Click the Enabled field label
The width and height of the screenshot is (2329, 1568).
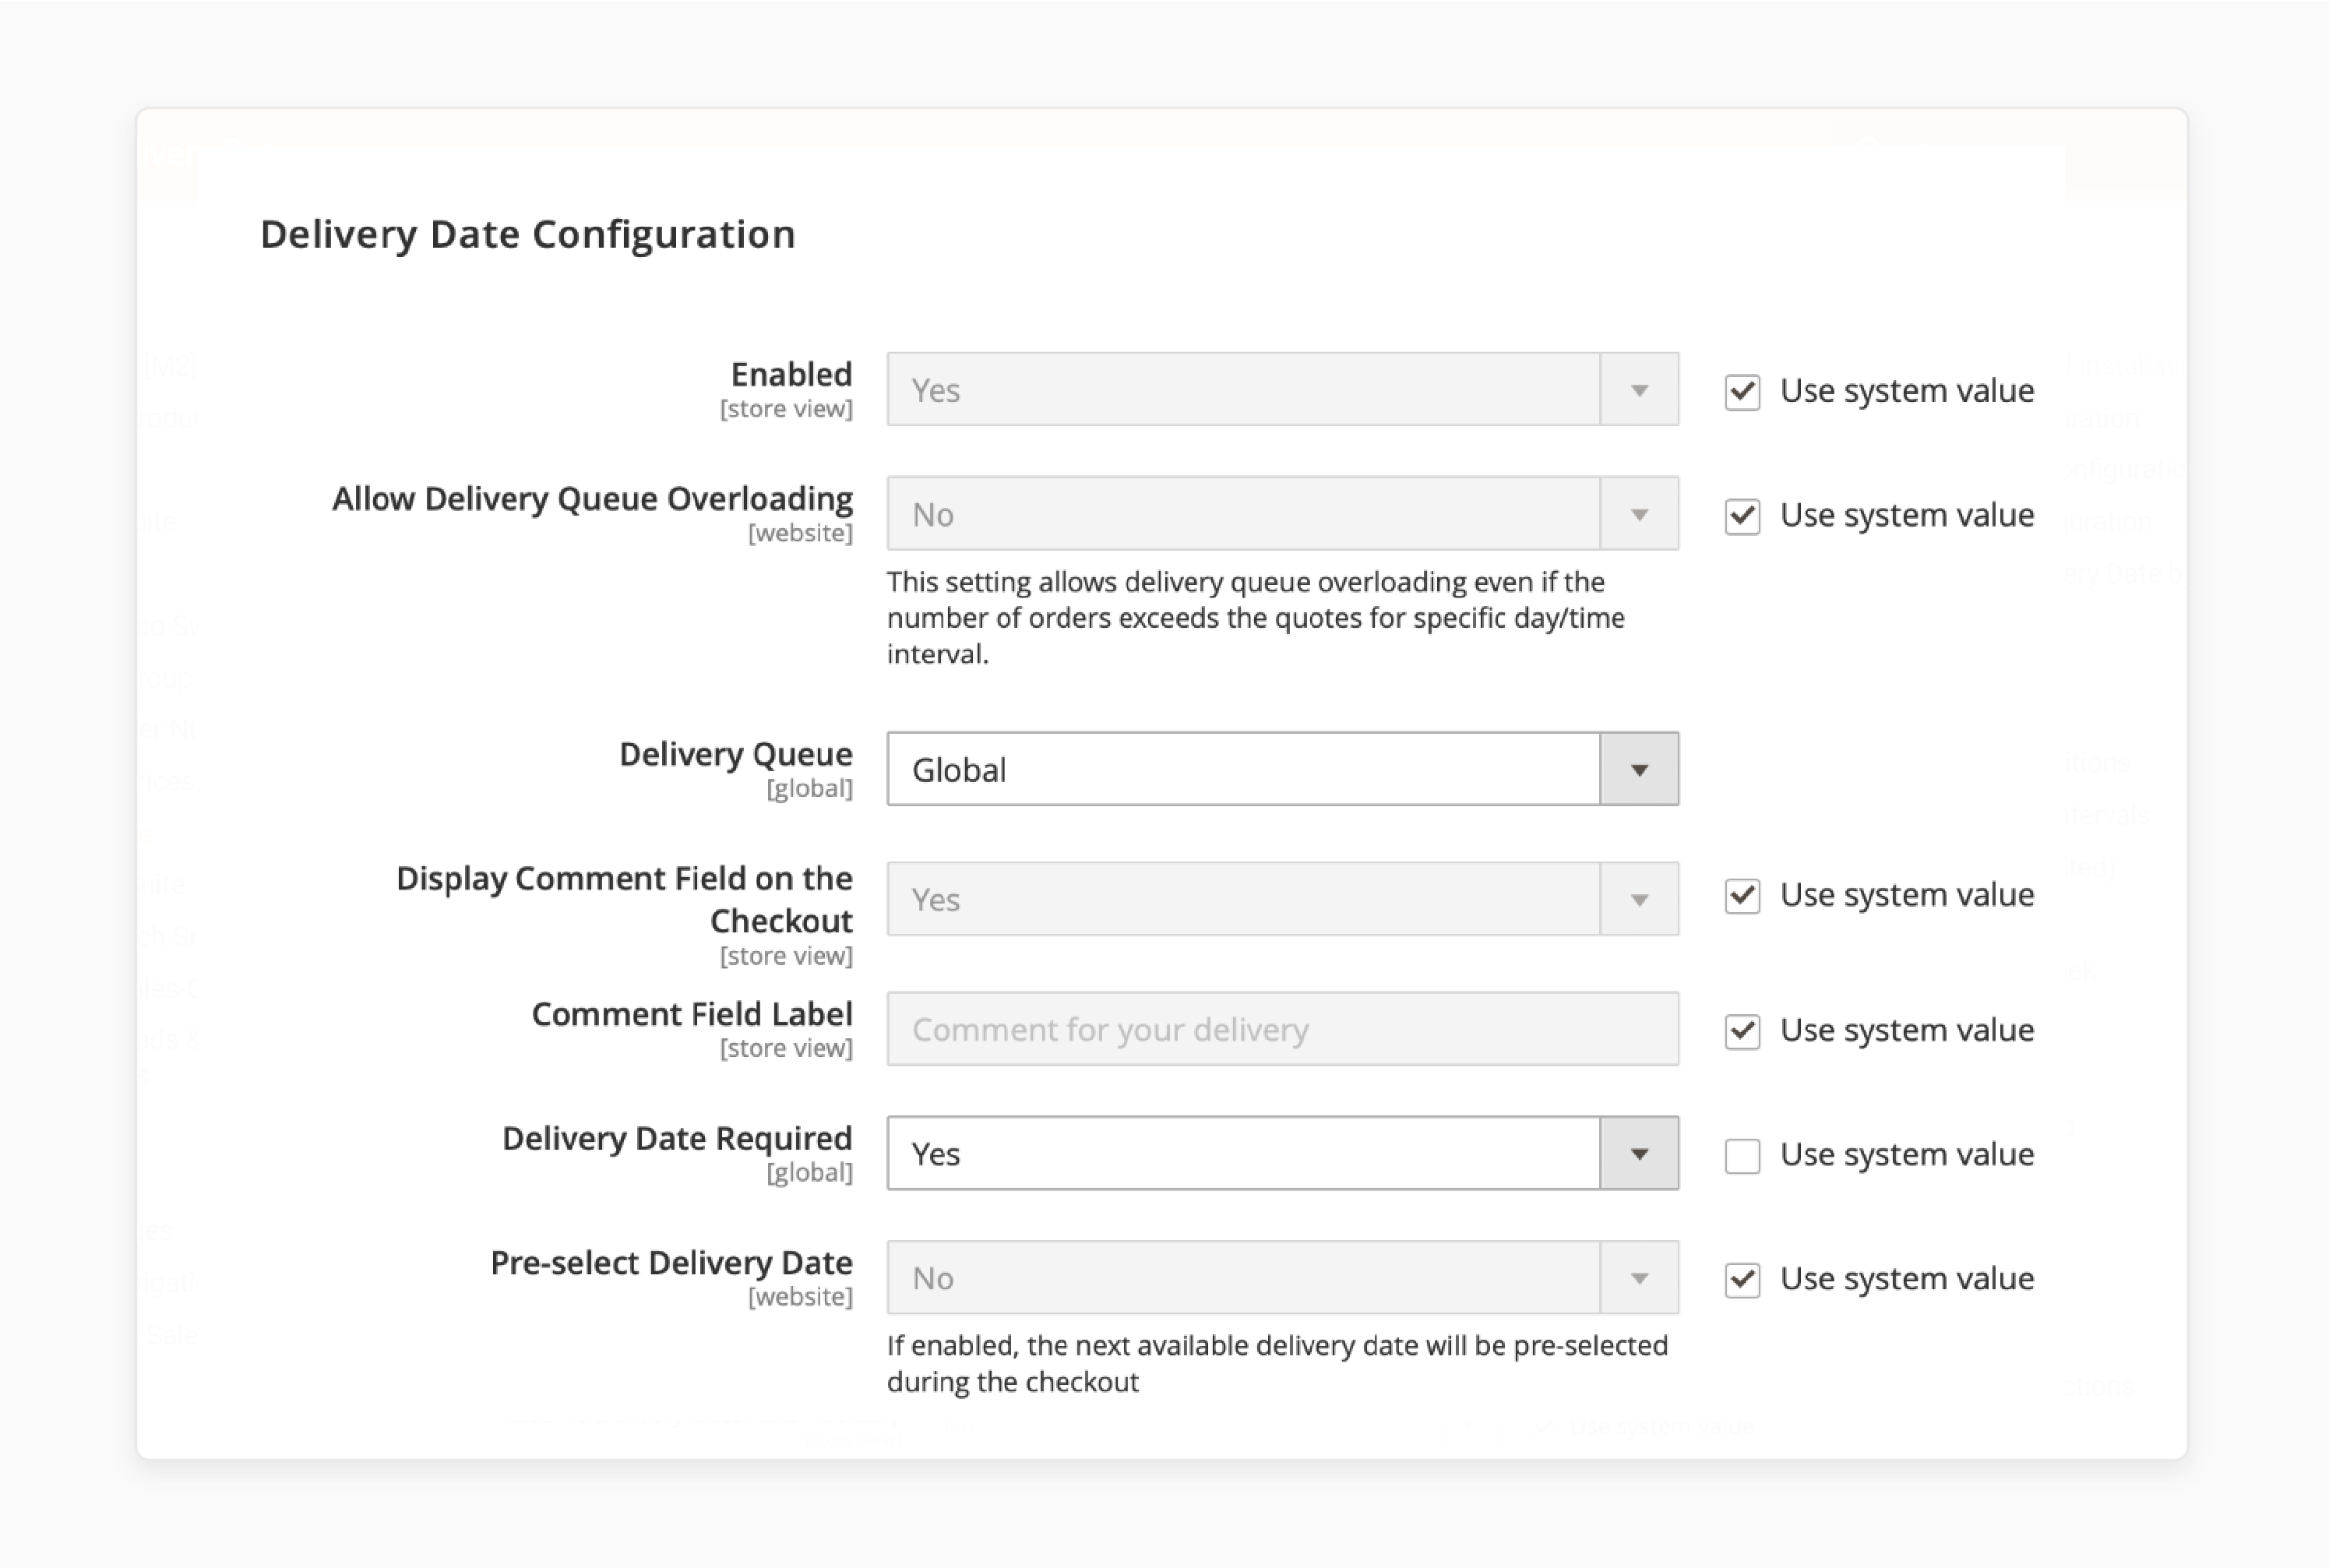(x=791, y=374)
